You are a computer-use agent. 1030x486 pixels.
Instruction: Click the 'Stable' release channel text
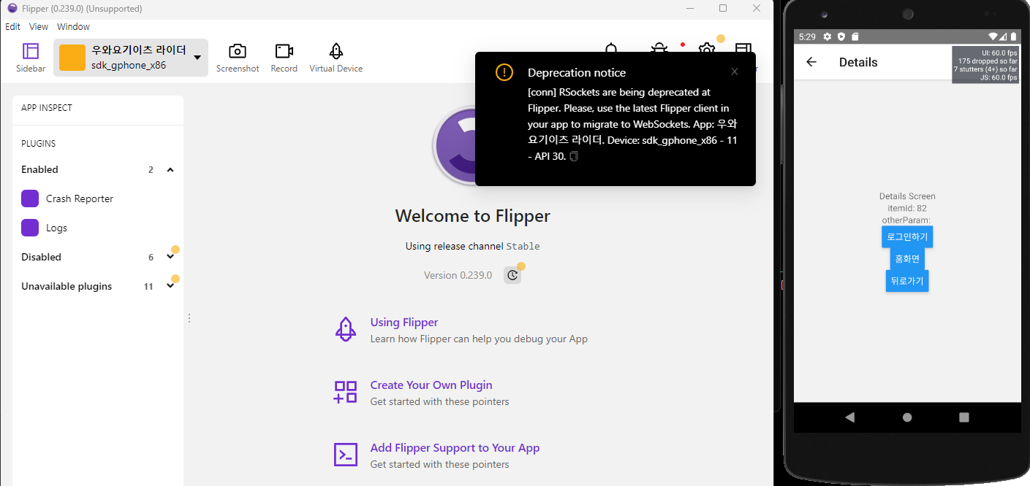pos(523,247)
